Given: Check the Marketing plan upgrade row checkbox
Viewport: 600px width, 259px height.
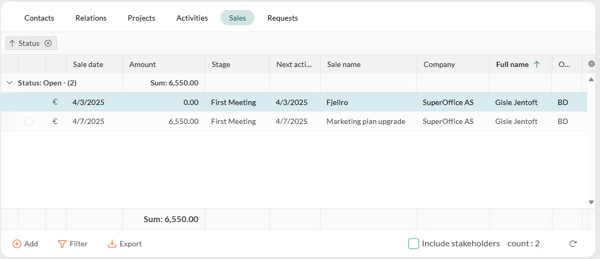Looking at the screenshot, I should [29, 121].
